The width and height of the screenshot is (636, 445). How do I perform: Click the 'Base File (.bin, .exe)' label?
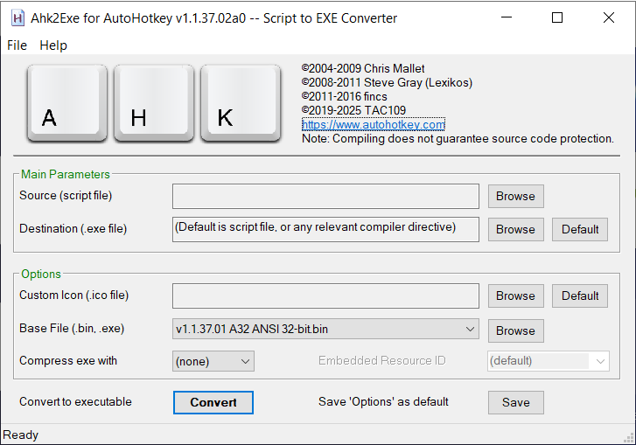click(72, 328)
